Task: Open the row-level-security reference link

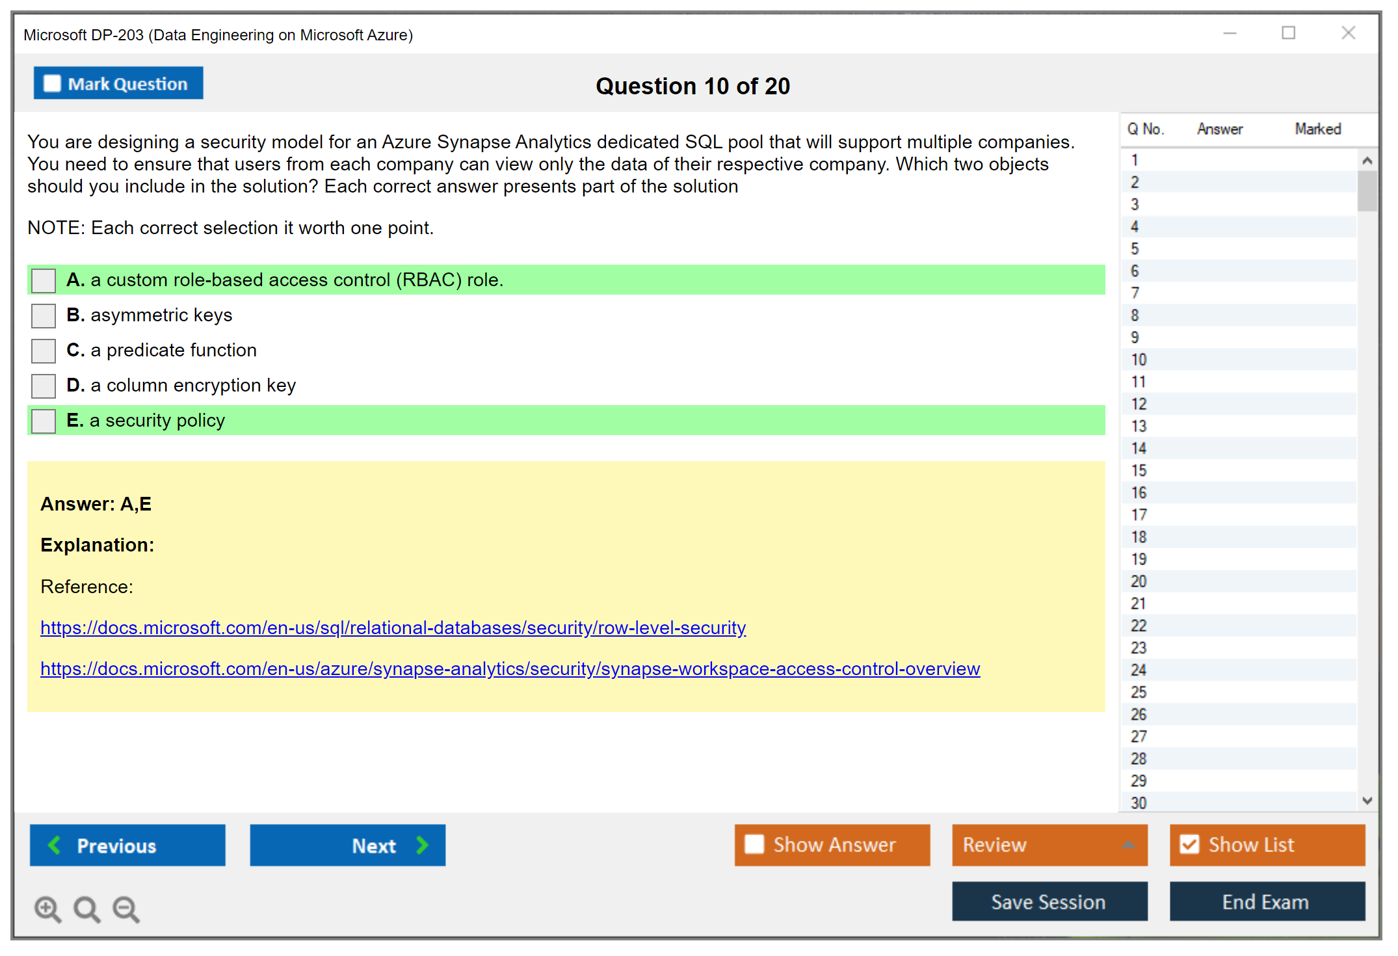Action: pos(393,628)
